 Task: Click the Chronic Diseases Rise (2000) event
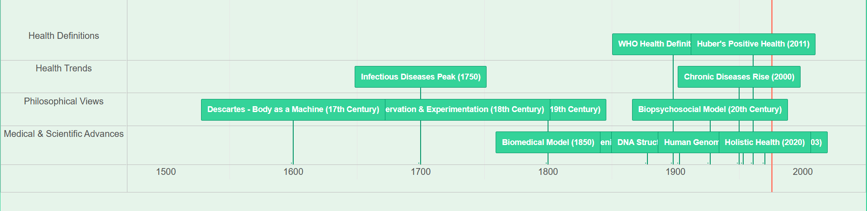pyautogui.click(x=739, y=77)
